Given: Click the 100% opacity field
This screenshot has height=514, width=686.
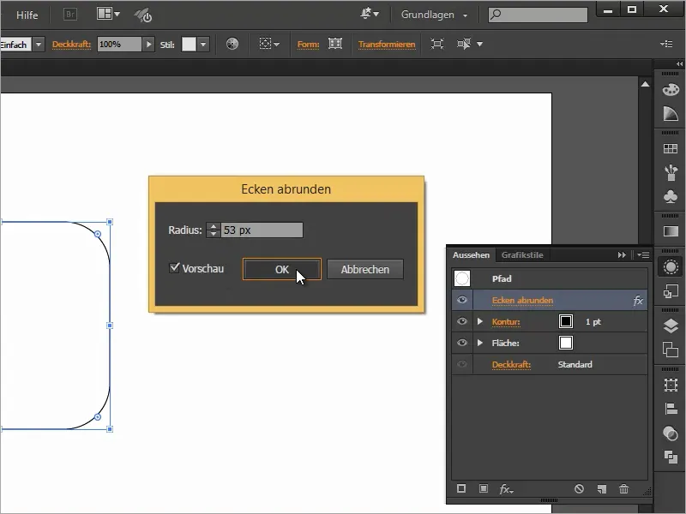Looking at the screenshot, I should pyautogui.click(x=119, y=45).
